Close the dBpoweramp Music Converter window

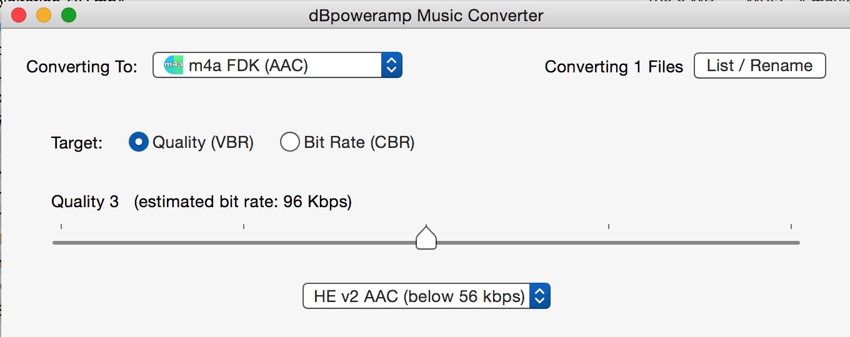pos(19,15)
